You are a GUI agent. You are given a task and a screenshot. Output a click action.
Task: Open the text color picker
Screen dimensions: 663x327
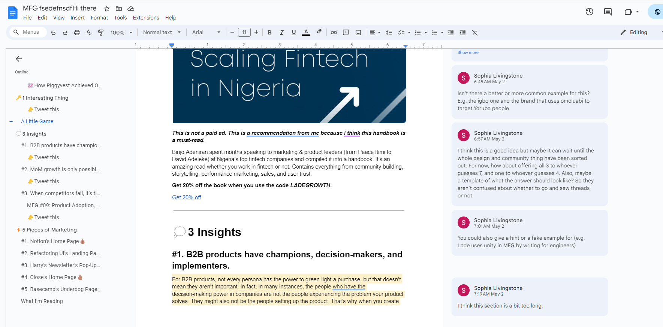click(306, 33)
